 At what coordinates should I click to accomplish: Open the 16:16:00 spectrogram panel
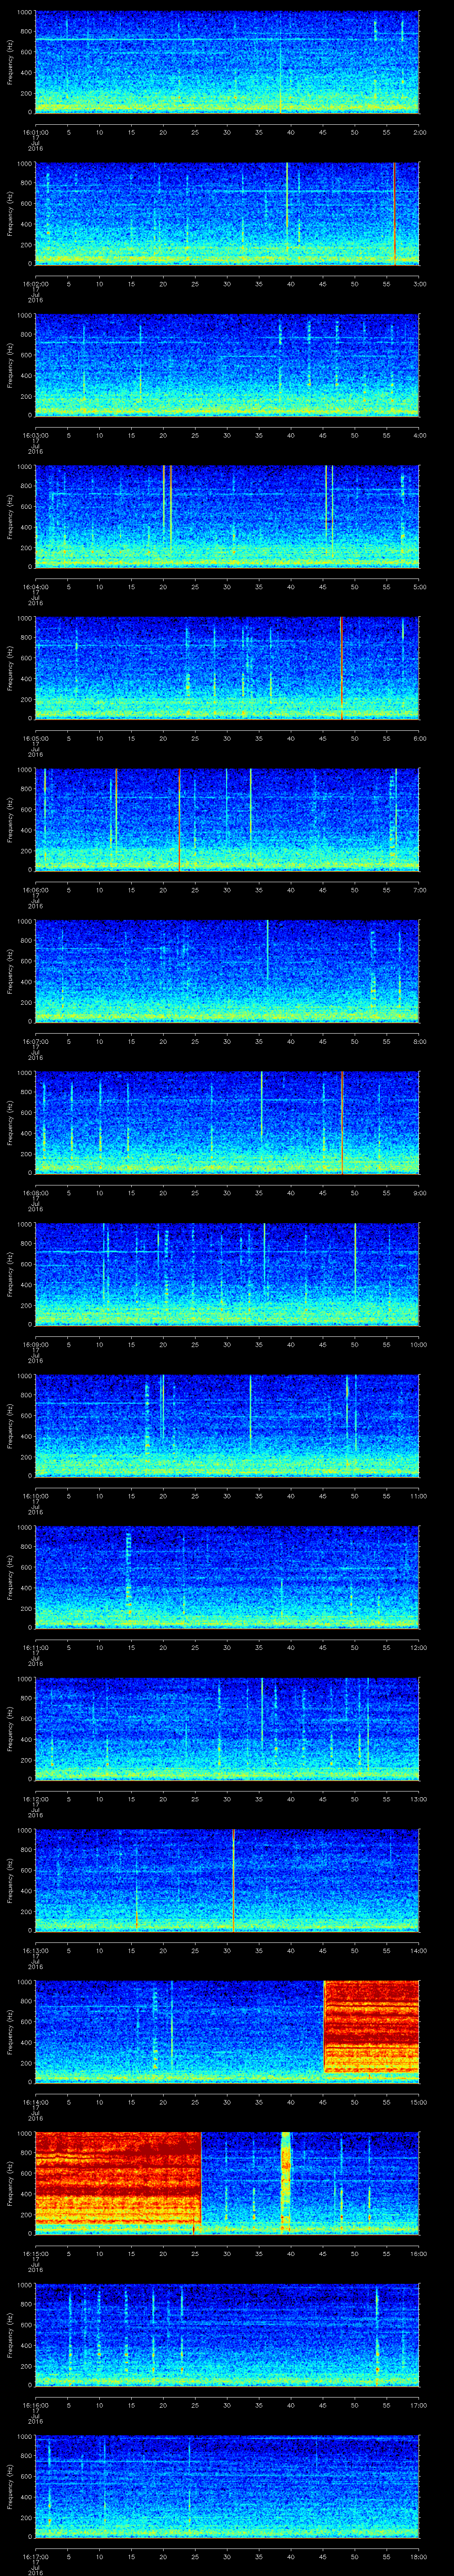(227, 2334)
